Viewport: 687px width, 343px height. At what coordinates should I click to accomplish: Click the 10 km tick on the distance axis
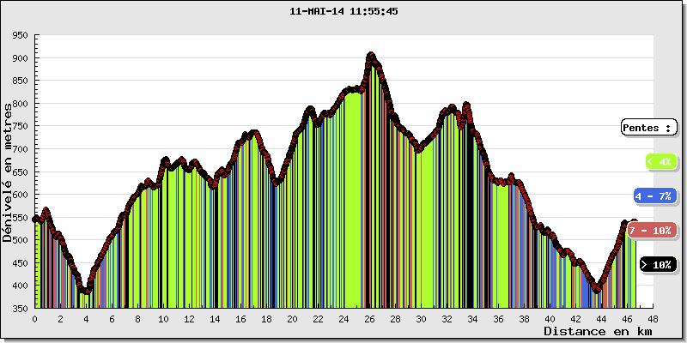[x=163, y=319]
